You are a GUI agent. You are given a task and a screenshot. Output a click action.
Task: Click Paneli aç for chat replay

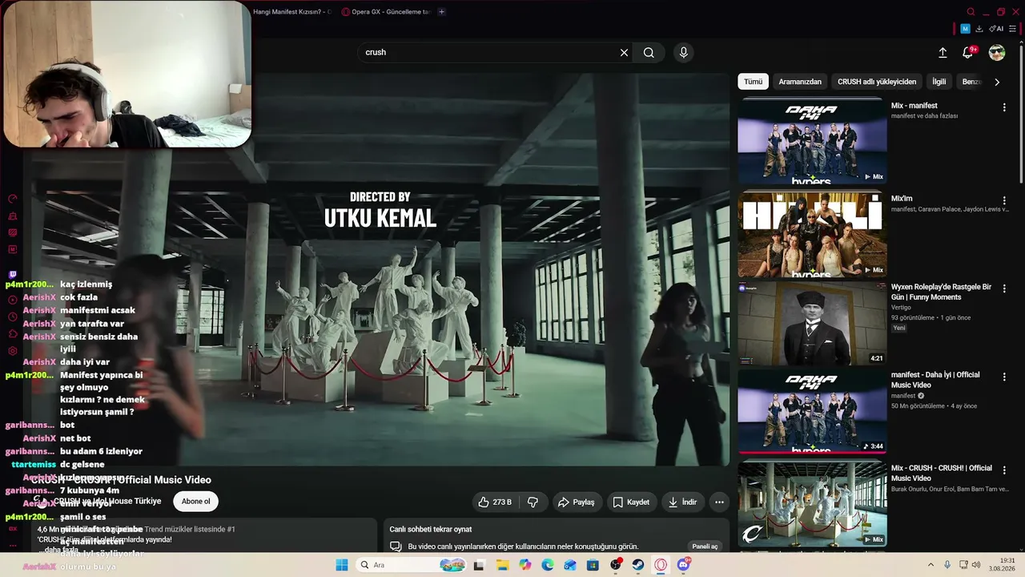(705, 547)
